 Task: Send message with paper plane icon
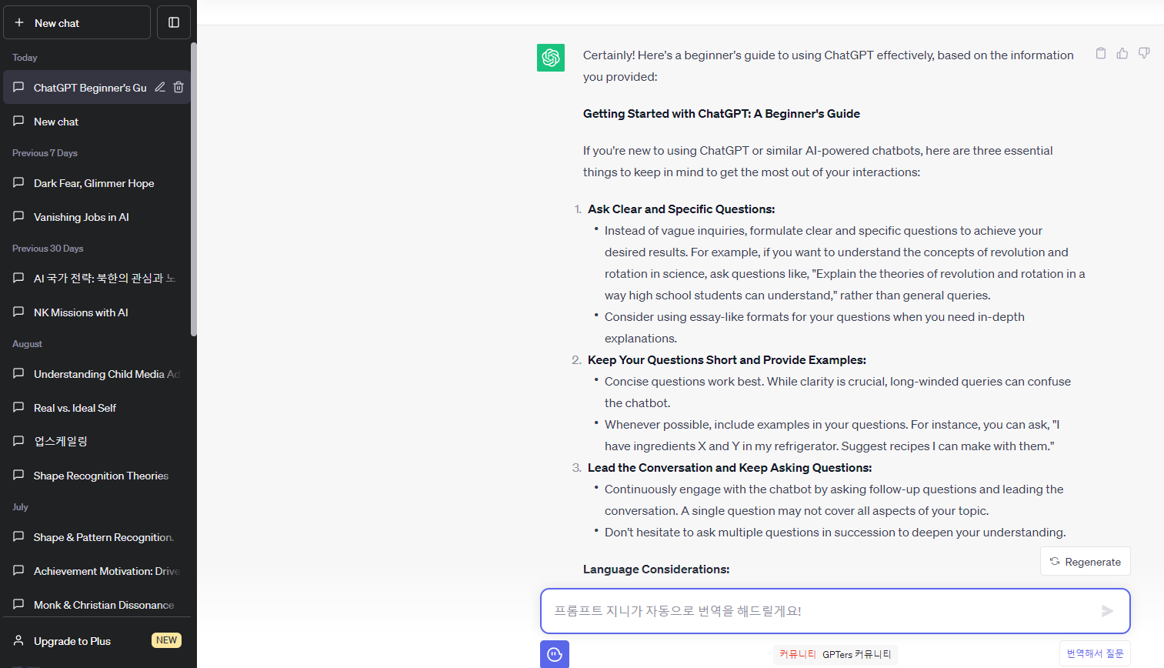[1107, 611]
